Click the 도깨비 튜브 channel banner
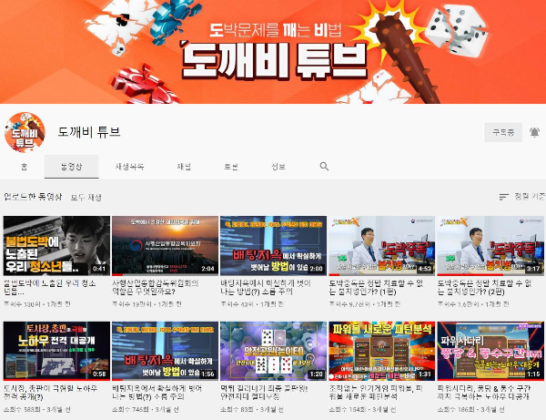Viewport: 546px width, 420px height. coord(273,52)
